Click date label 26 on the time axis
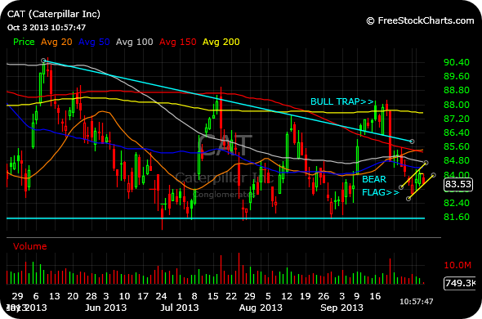482x319 pixels. tap(324, 296)
